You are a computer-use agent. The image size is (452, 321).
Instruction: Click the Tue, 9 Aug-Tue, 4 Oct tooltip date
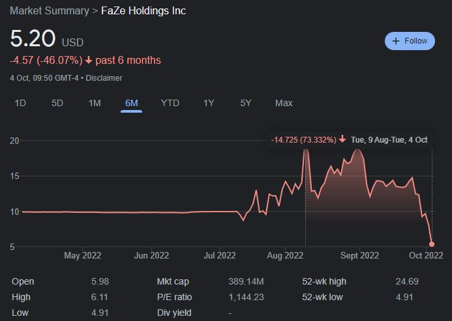tap(389, 140)
